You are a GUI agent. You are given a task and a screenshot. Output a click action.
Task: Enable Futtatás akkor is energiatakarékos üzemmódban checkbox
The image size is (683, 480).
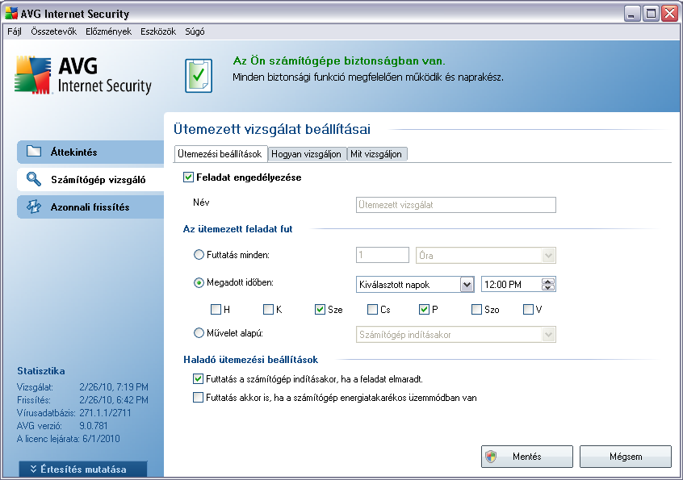click(198, 398)
